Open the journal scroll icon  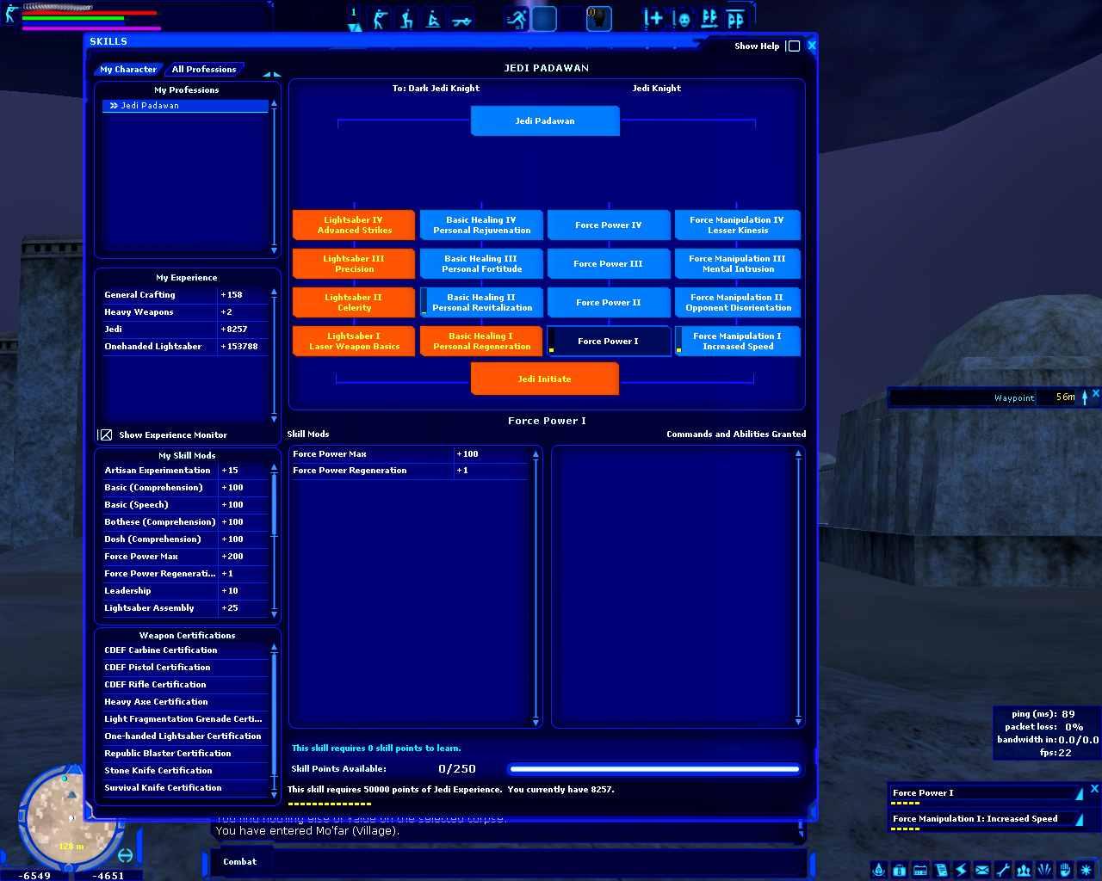click(941, 870)
